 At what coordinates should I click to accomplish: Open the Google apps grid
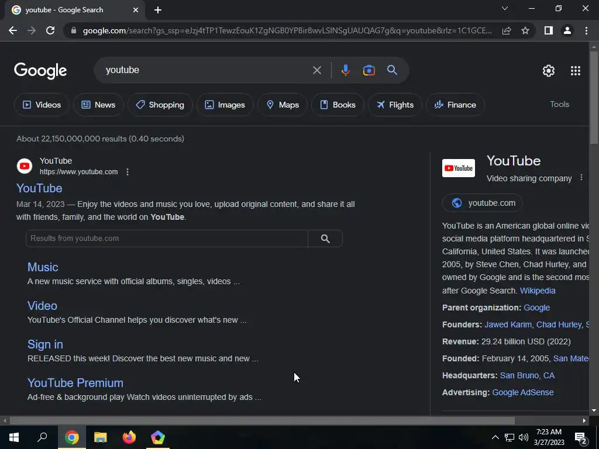[x=576, y=71]
